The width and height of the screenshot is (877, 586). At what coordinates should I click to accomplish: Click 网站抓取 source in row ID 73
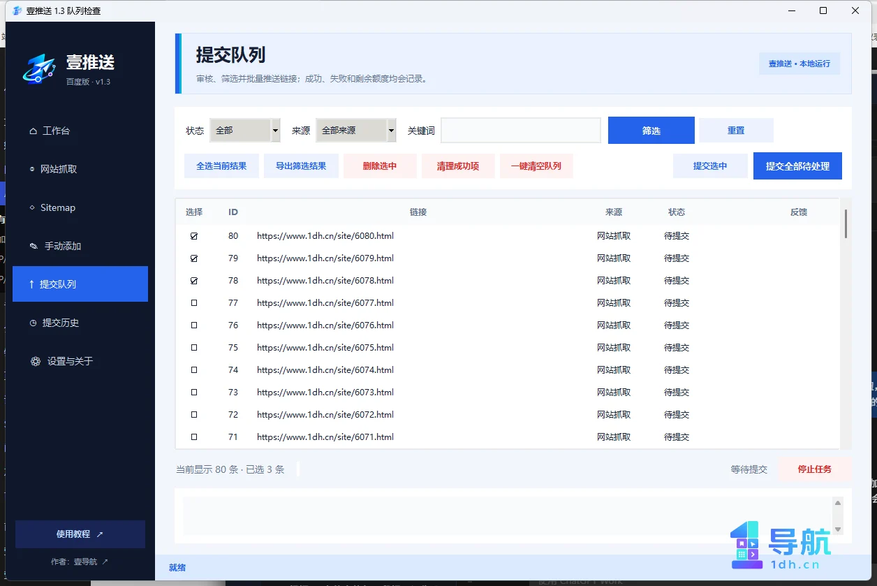pyautogui.click(x=614, y=393)
